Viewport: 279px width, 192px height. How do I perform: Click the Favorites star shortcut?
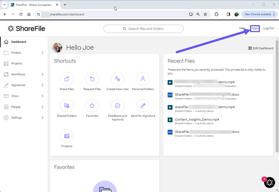click(92, 106)
